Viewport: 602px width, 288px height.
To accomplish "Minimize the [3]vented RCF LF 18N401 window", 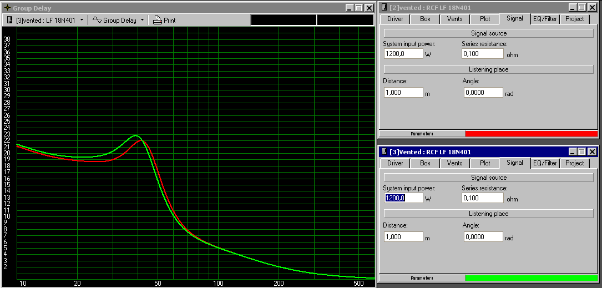I will pyautogui.click(x=571, y=151).
